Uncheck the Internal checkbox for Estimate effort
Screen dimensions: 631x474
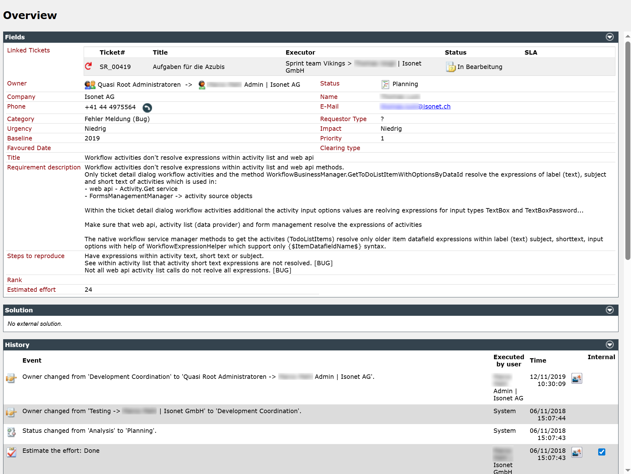602,452
